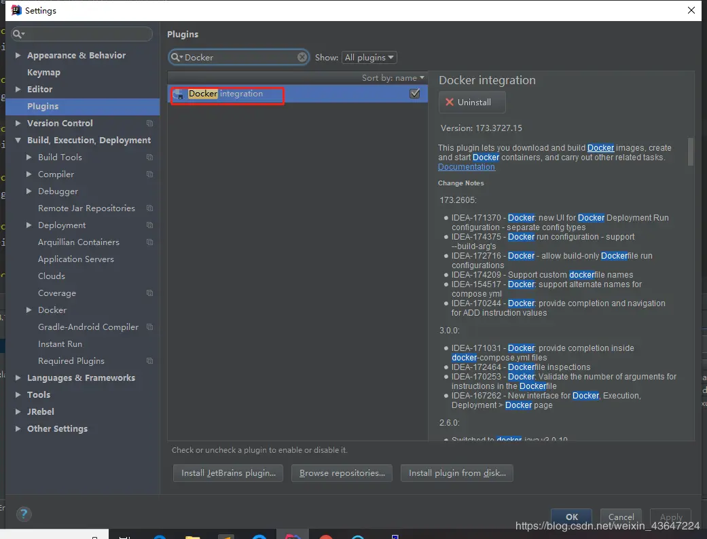Open search options via plugin magnifier icon
The image size is (707, 539).
click(x=177, y=57)
